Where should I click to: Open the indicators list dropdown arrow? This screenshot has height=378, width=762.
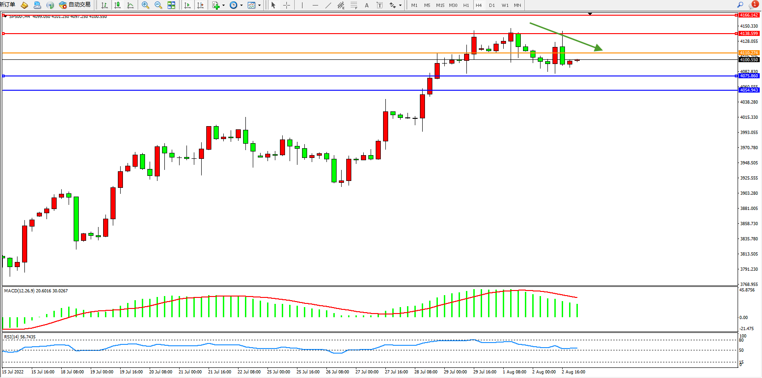pos(224,6)
